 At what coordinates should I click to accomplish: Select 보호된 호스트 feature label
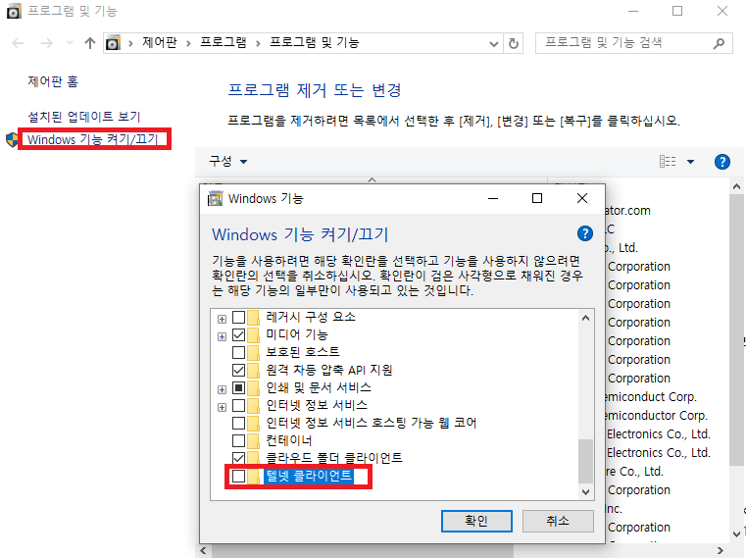[303, 352]
